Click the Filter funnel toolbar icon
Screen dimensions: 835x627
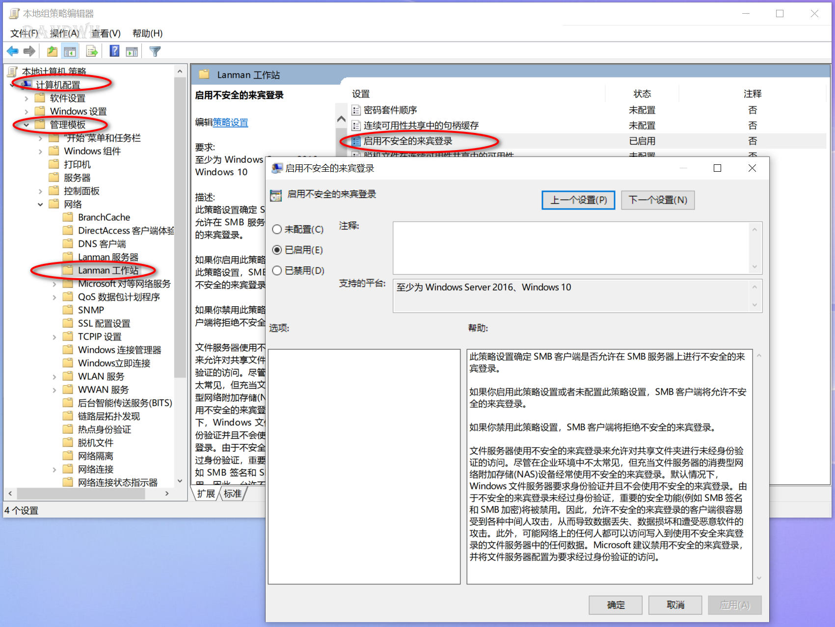pyautogui.click(x=155, y=51)
